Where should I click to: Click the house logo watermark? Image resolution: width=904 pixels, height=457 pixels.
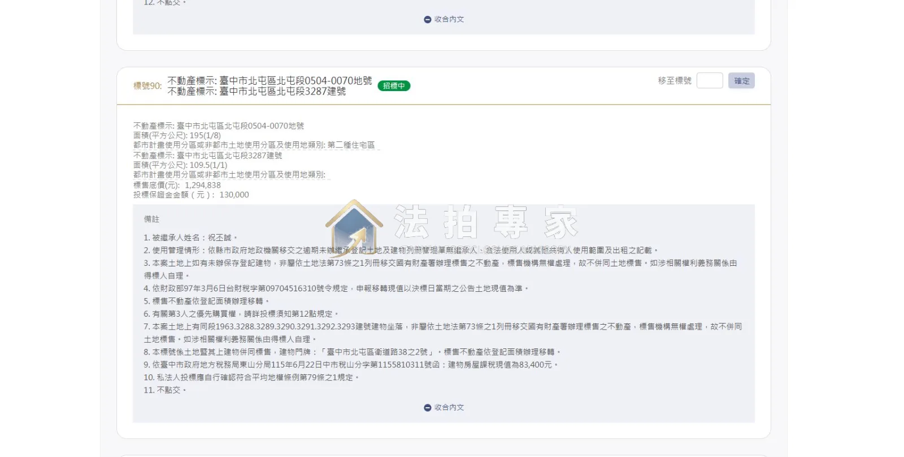point(354,228)
